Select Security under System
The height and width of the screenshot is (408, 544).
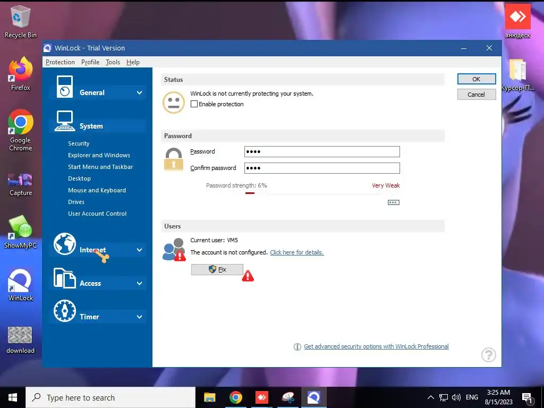(x=79, y=143)
